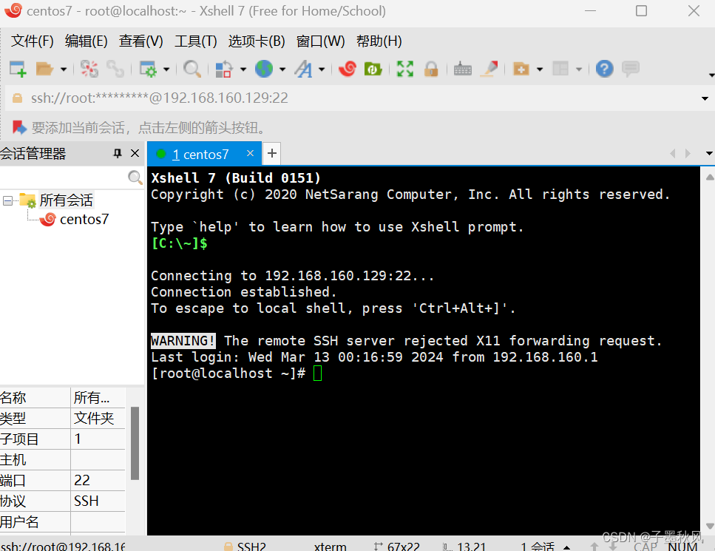The width and height of the screenshot is (715, 551).
Task: Click the tab list dropdown arrow
Action: pos(708,153)
